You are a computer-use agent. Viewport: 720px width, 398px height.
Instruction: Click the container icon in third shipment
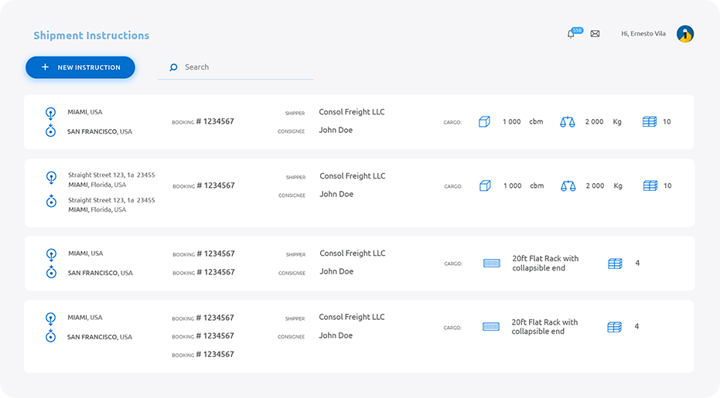(x=491, y=264)
